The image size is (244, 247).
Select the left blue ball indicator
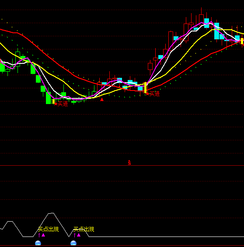(38, 243)
